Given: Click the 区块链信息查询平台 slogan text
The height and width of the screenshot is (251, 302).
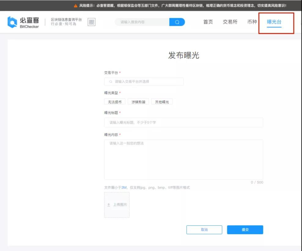Looking at the screenshot, I should tap(66, 20).
